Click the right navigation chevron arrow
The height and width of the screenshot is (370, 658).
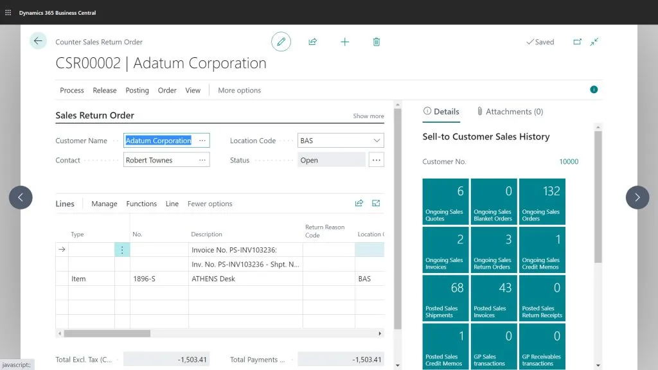(637, 197)
